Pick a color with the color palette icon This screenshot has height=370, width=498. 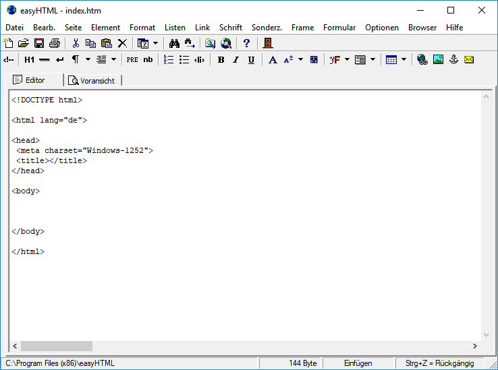point(314,59)
